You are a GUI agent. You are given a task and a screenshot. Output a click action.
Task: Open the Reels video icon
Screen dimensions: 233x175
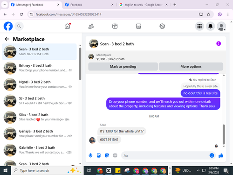(x=115, y=26)
